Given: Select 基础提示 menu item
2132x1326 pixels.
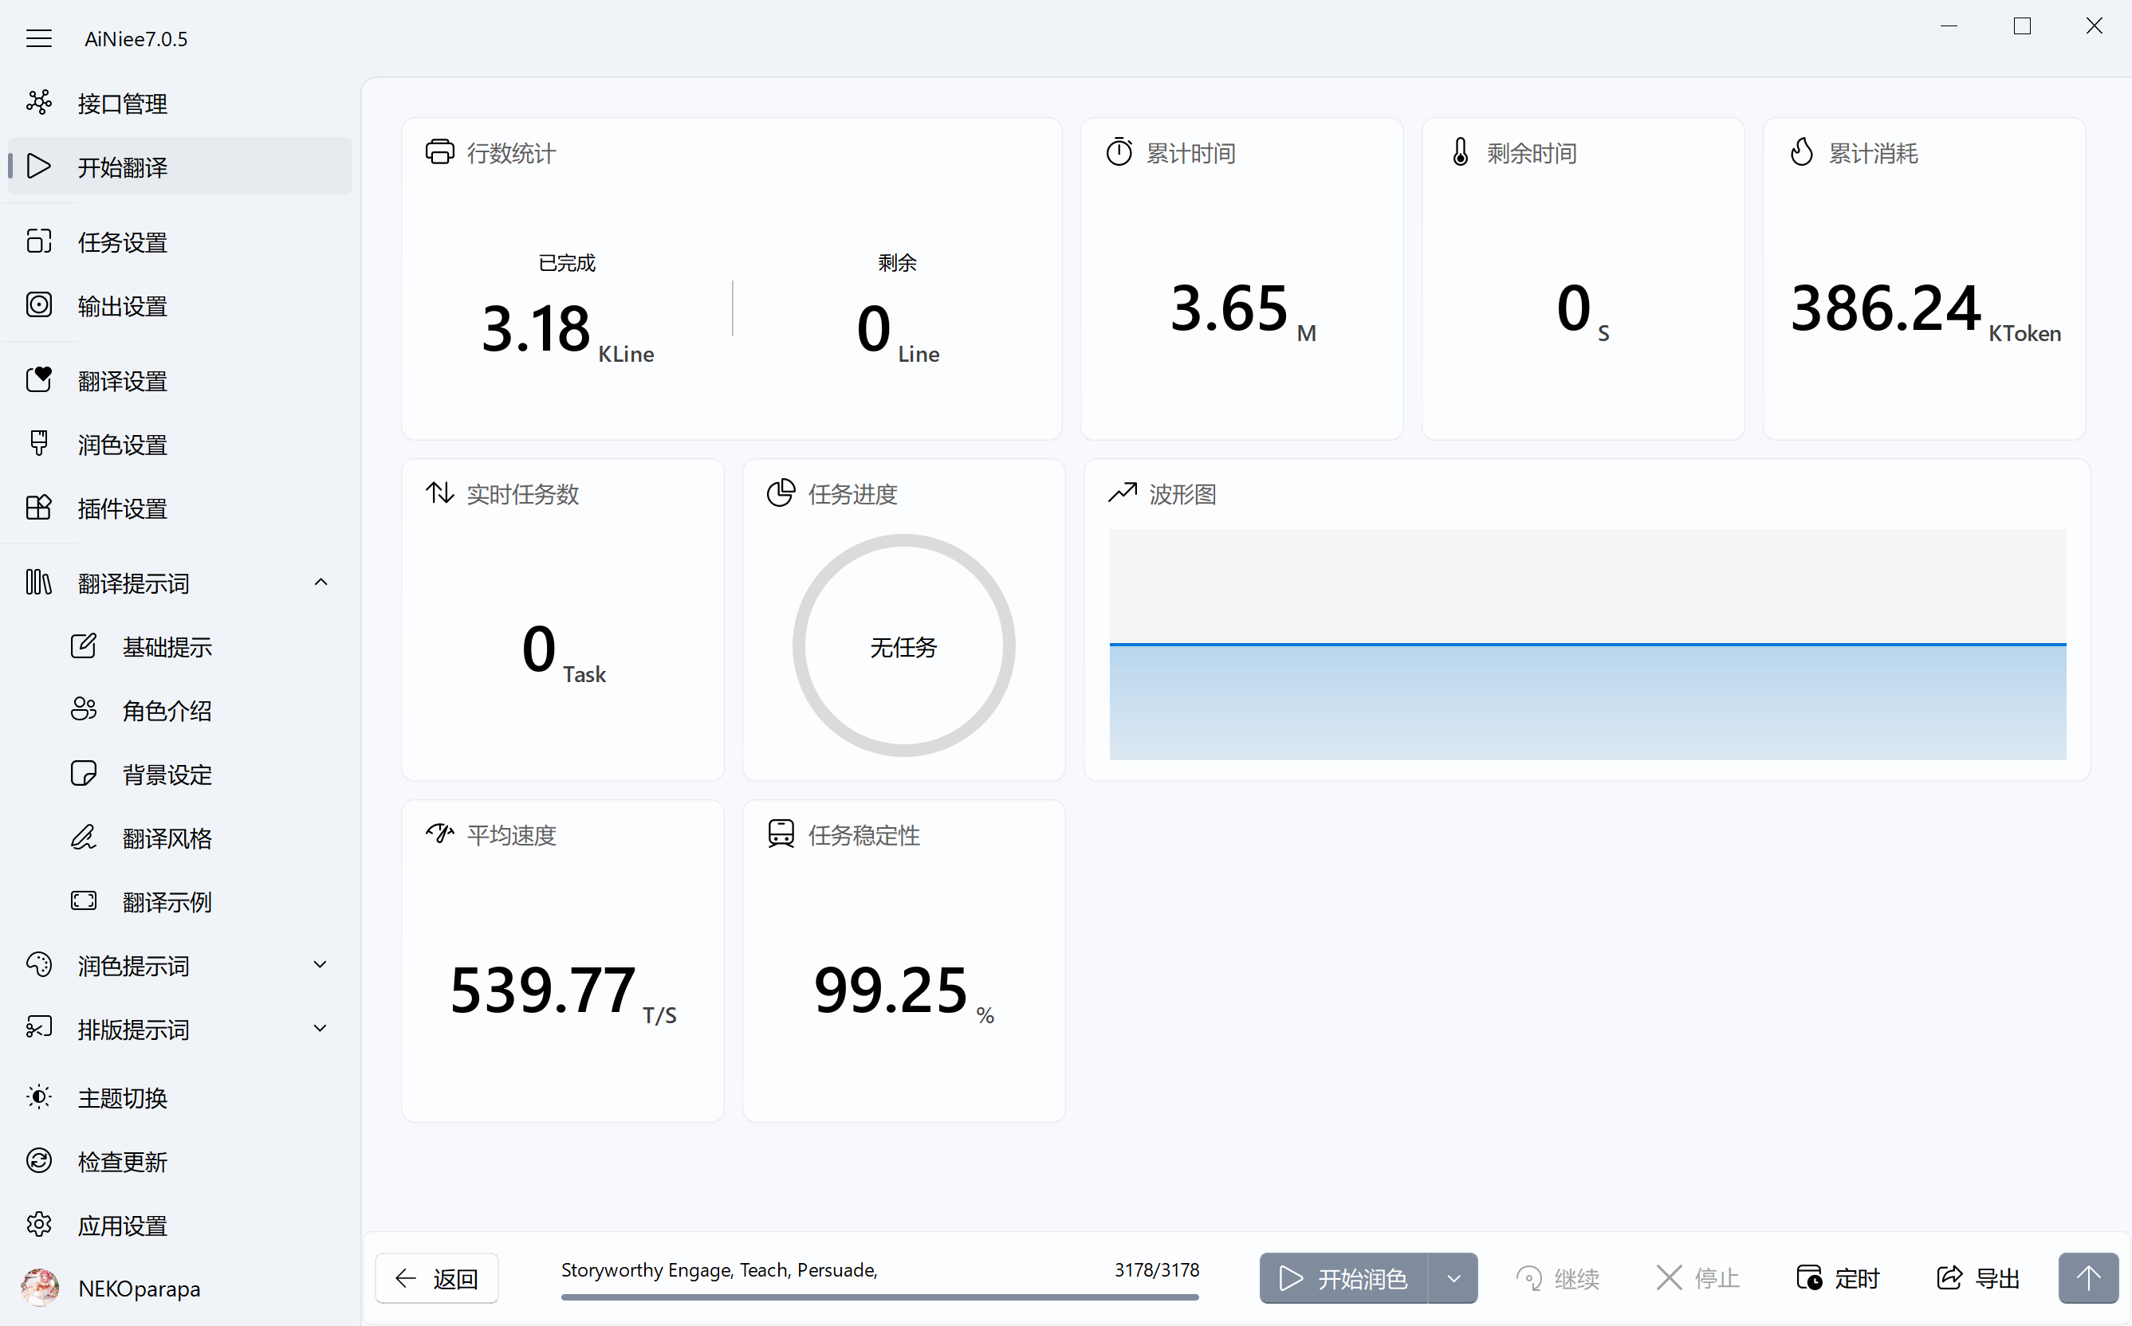Looking at the screenshot, I should coord(167,647).
